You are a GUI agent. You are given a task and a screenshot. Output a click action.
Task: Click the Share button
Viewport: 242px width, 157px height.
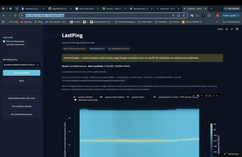click(x=220, y=29)
